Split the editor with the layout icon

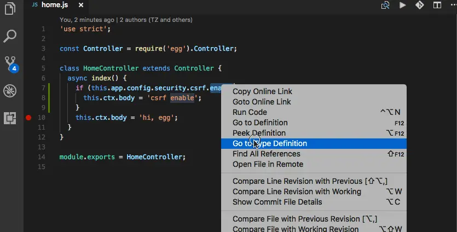[437, 5]
